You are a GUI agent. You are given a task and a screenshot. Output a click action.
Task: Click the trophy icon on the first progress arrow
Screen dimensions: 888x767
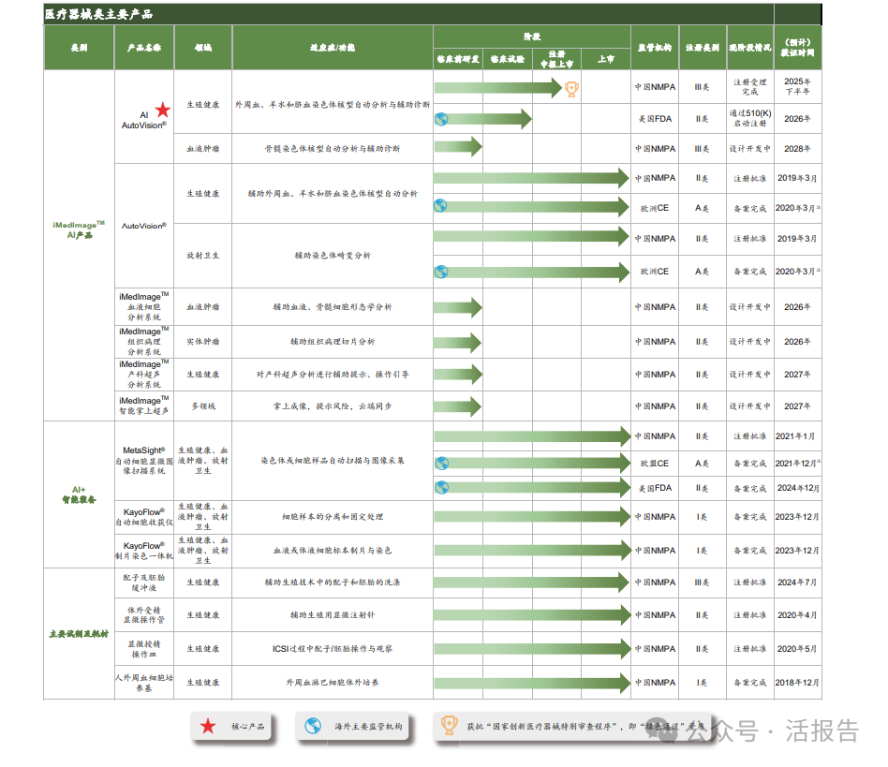pos(571,88)
